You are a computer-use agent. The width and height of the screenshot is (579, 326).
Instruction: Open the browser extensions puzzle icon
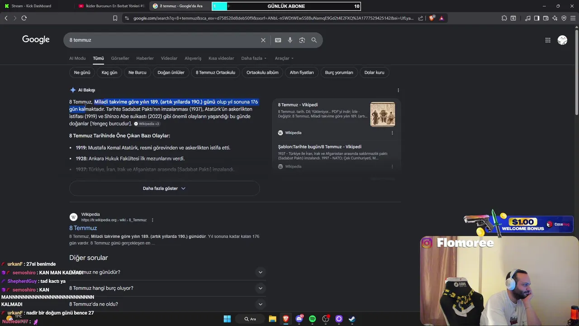click(x=504, y=18)
